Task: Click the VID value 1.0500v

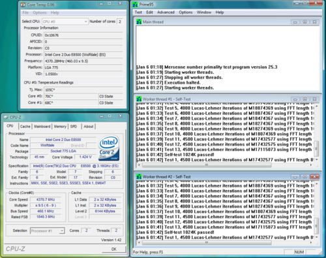Action: 83,74
